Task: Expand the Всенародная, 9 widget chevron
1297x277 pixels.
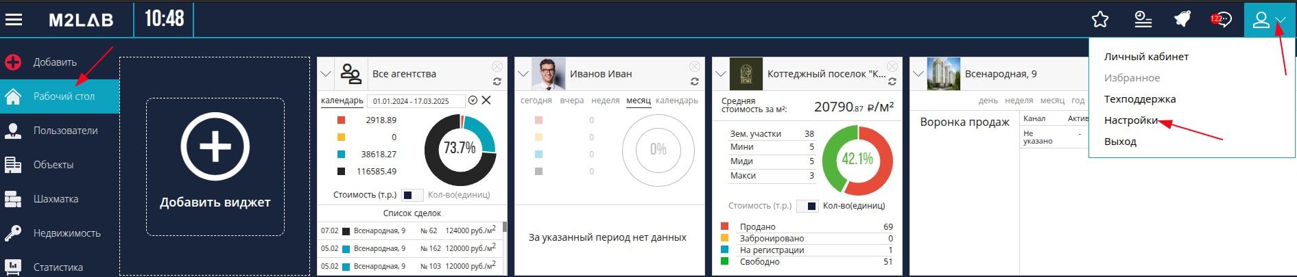Action: click(x=918, y=74)
